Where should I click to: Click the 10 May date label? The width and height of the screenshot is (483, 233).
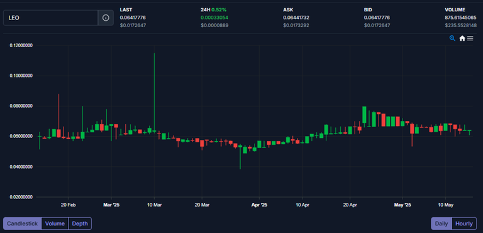(x=445, y=205)
